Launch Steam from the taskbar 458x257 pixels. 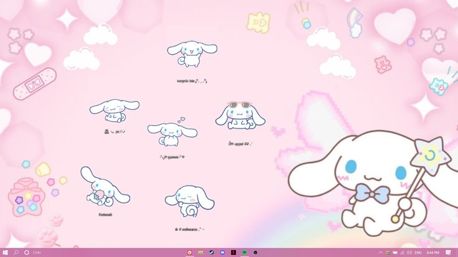(211, 253)
